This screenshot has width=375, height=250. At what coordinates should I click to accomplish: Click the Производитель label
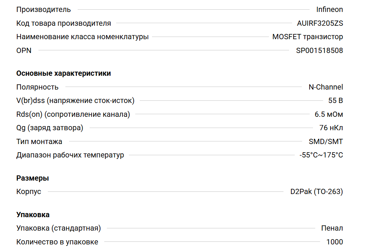point(43,10)
